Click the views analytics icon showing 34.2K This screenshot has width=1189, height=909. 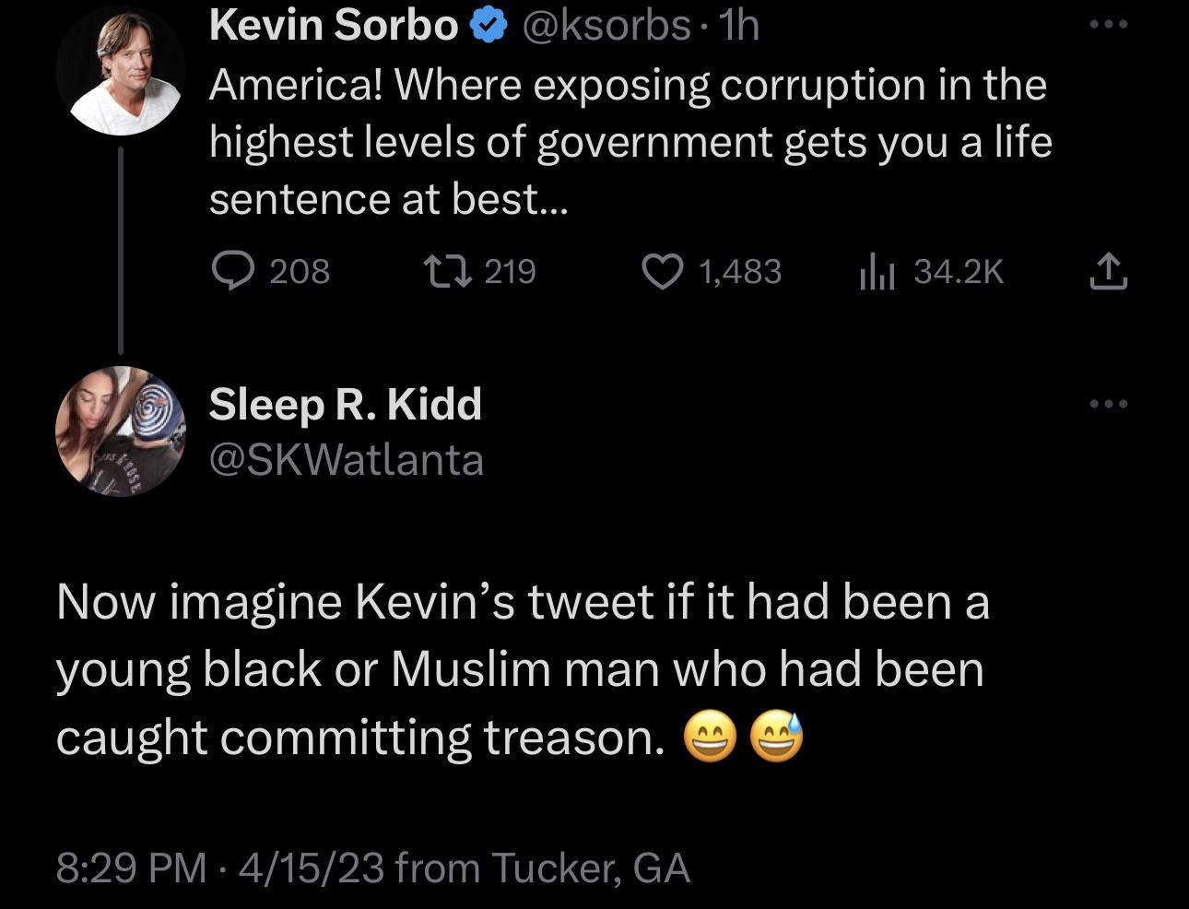point(877,270)
